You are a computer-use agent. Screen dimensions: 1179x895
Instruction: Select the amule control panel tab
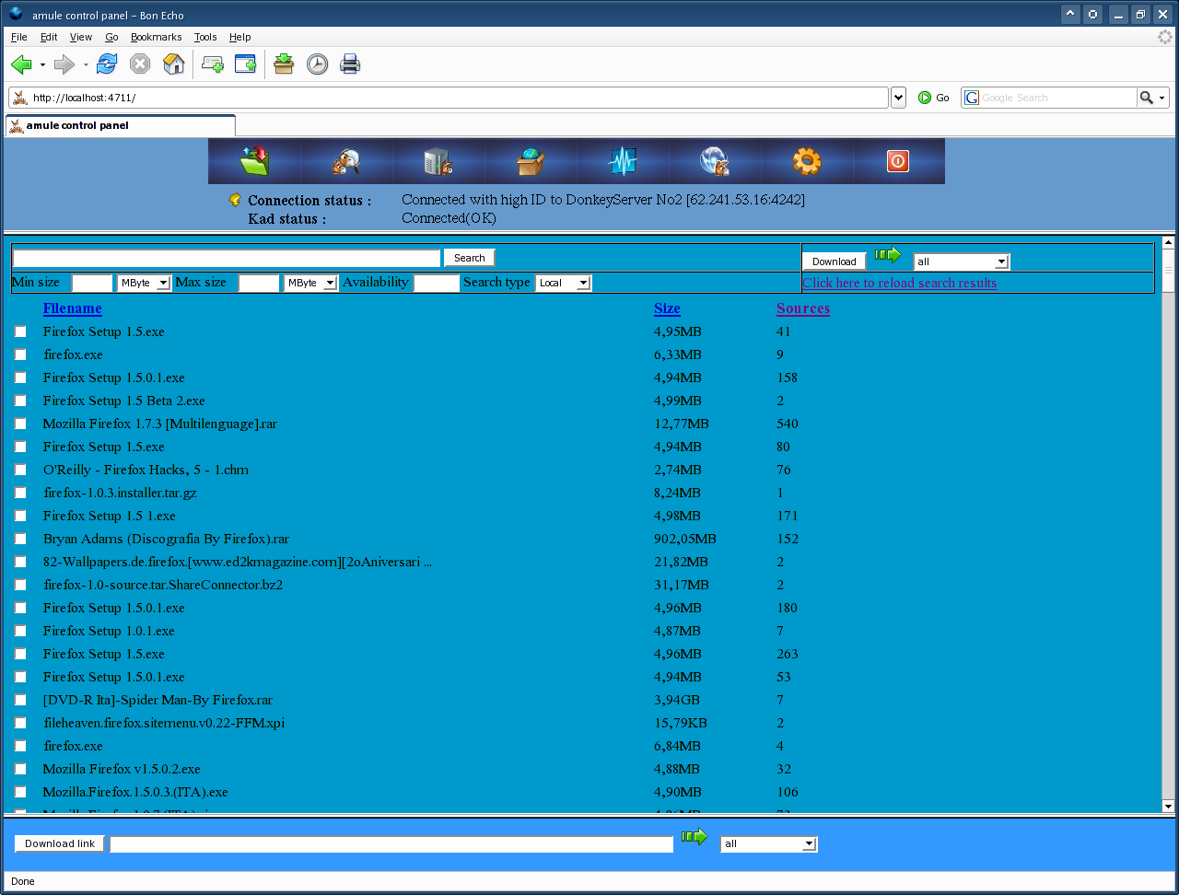121,125
